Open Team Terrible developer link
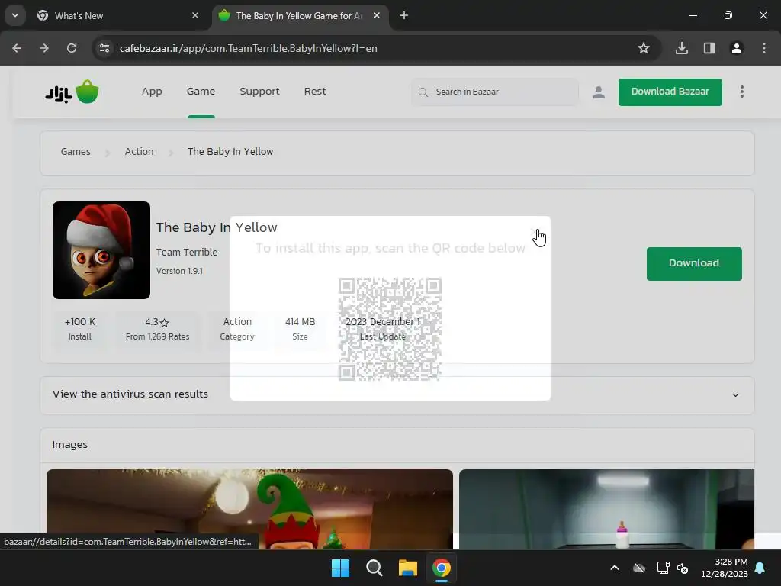781x586 pixels. (187, 252)
